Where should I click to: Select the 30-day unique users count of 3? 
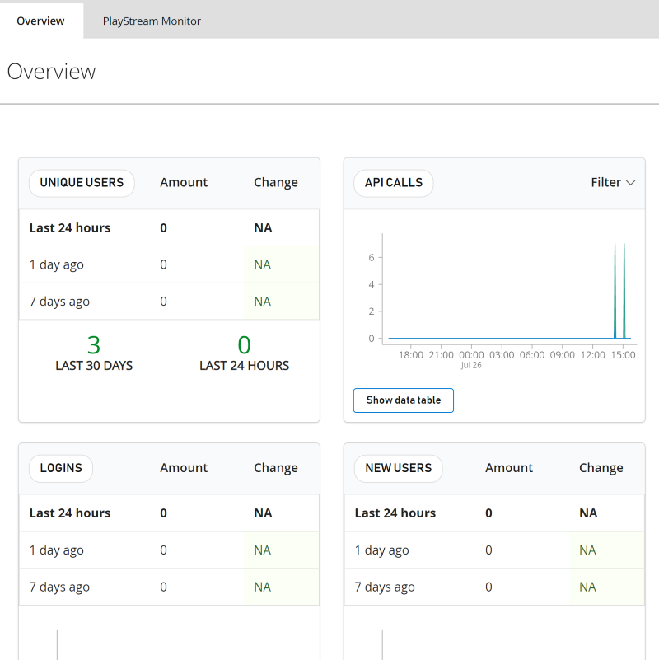coord(94,345)
